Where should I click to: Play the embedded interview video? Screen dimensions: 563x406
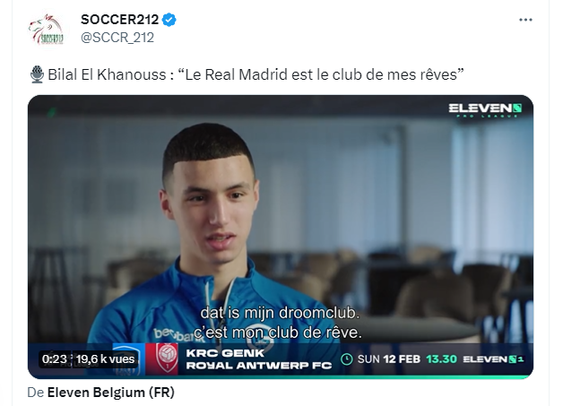point(281,237)
